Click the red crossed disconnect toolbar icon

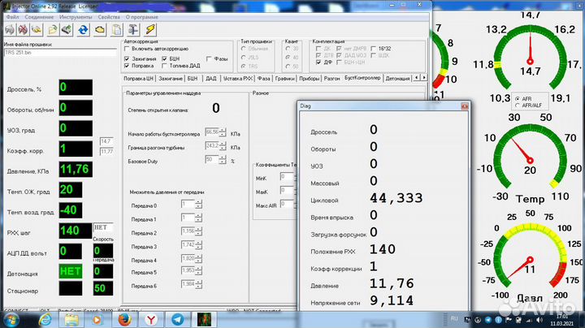pos(23,29)
